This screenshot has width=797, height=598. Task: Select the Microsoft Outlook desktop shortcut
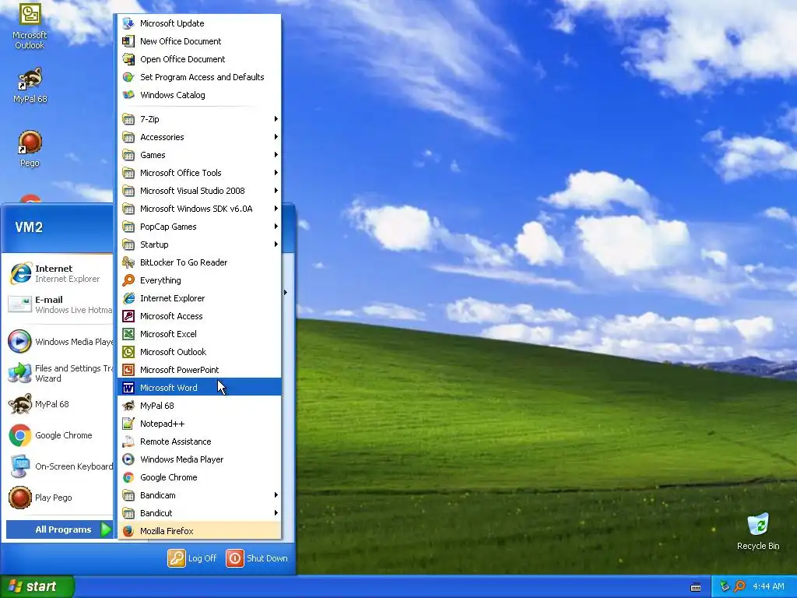(x=30, y=26)
